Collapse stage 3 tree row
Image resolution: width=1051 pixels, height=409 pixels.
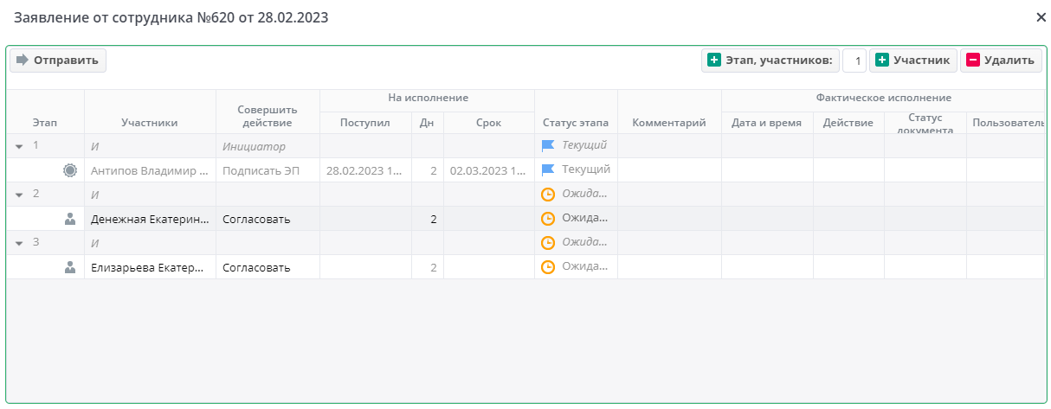pos(19,243)
